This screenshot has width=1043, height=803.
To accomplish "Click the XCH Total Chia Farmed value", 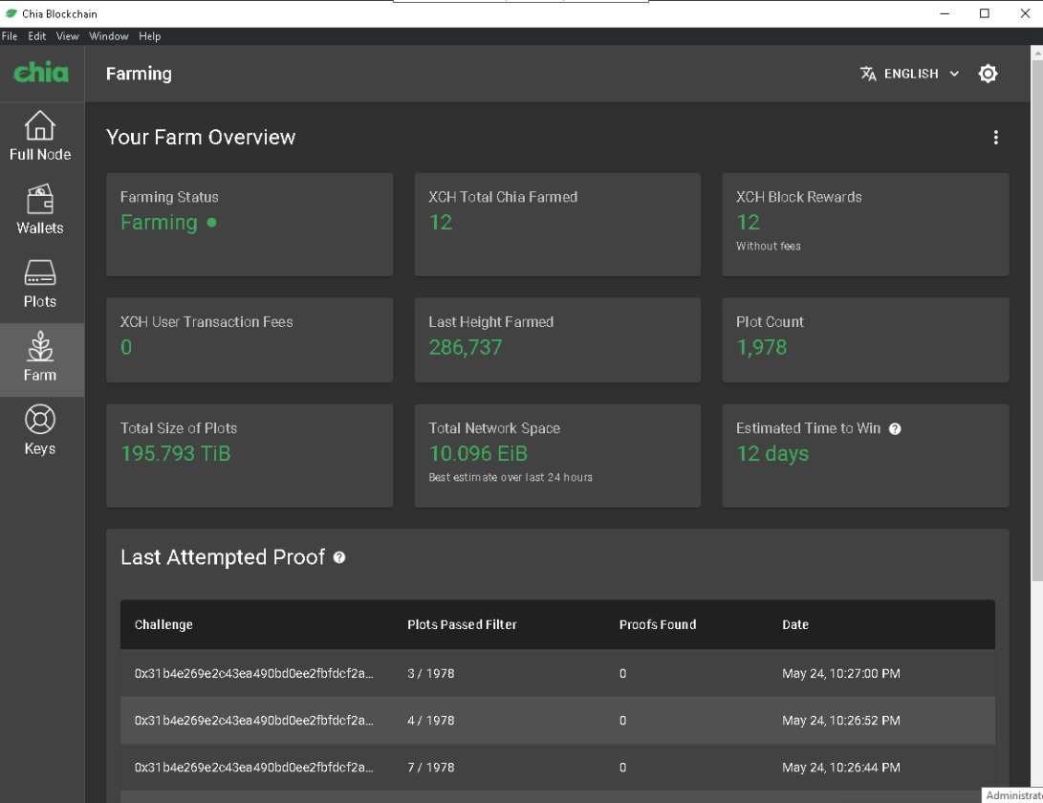I will 441,222.
